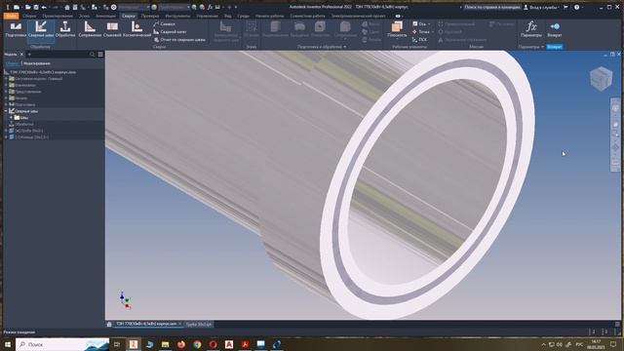The height and width of the screenshot is (351, 624).
Task: Search the model browser with magnifier icon
Action: (x=92, y=55)
